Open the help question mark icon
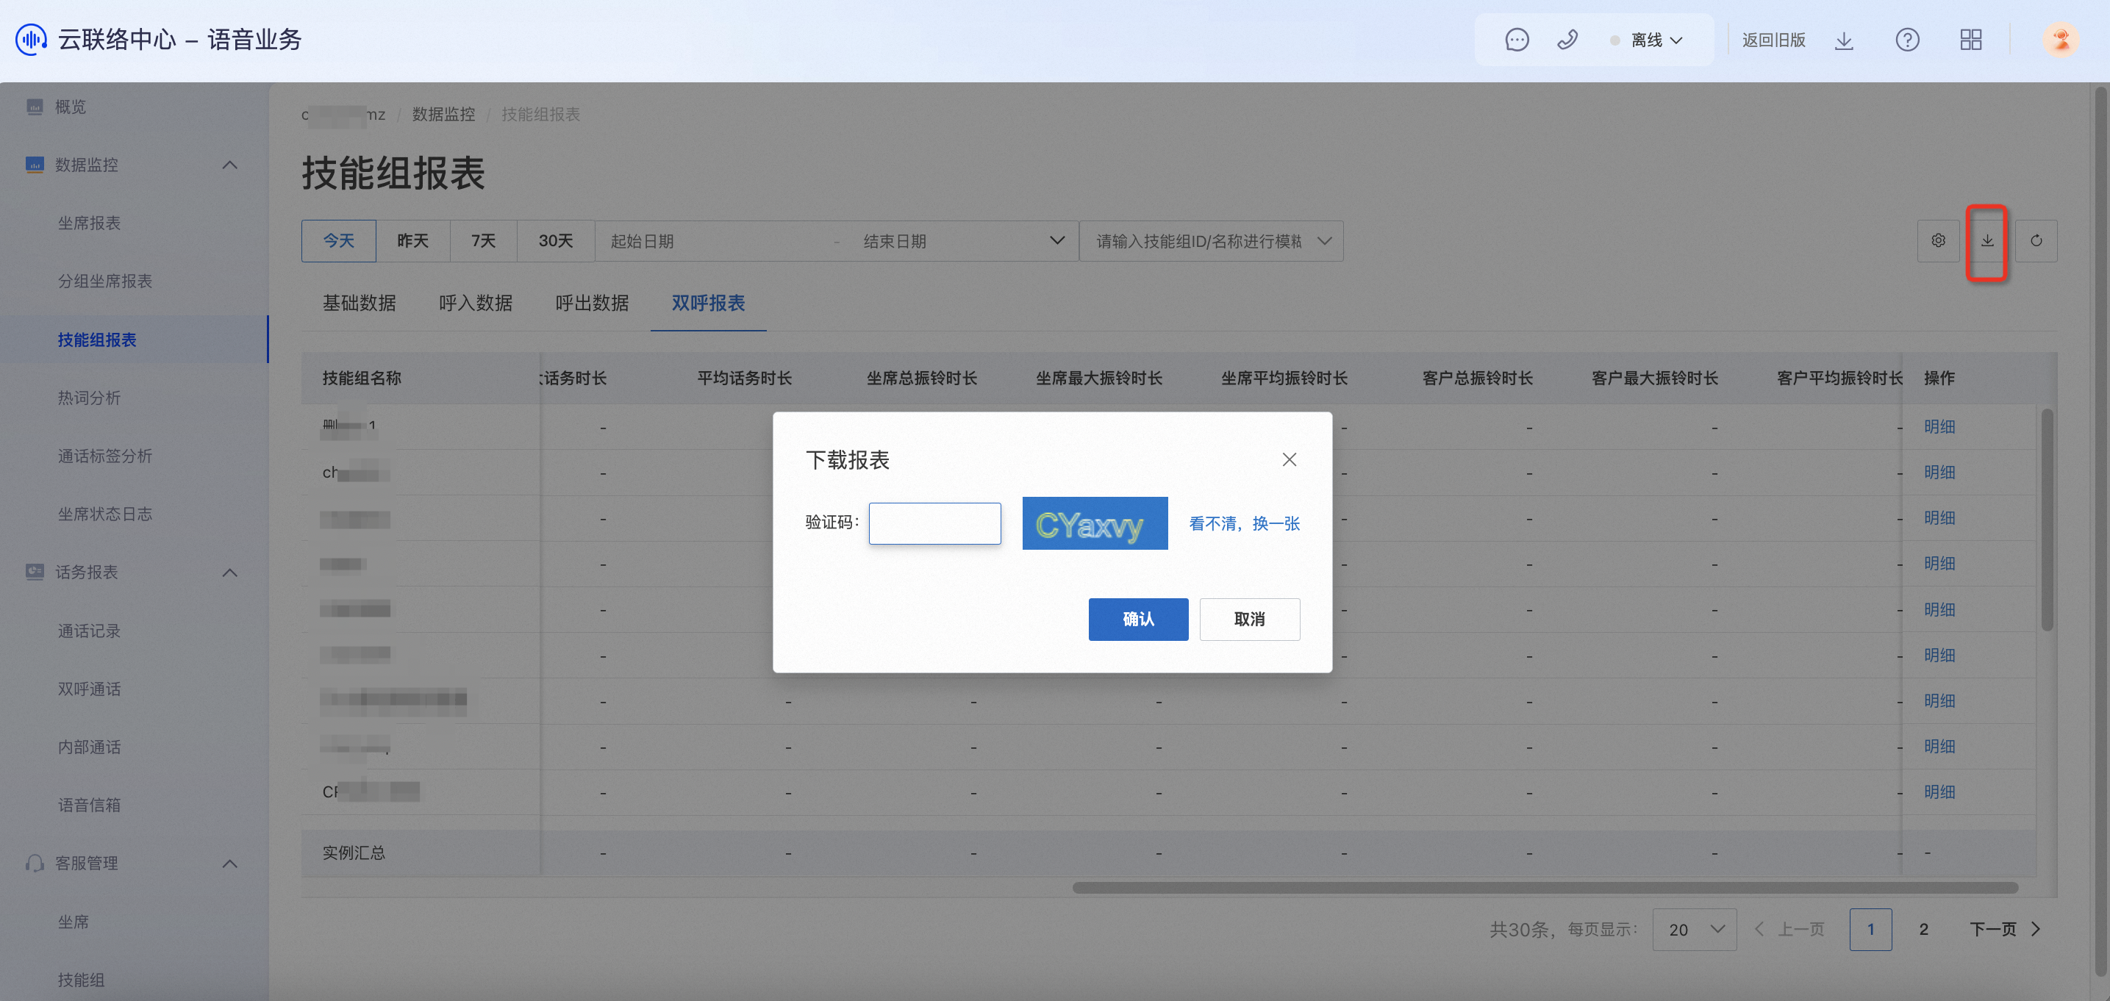The width and height of the screenshot is (2110, 1001). [x=1907, y=39]
